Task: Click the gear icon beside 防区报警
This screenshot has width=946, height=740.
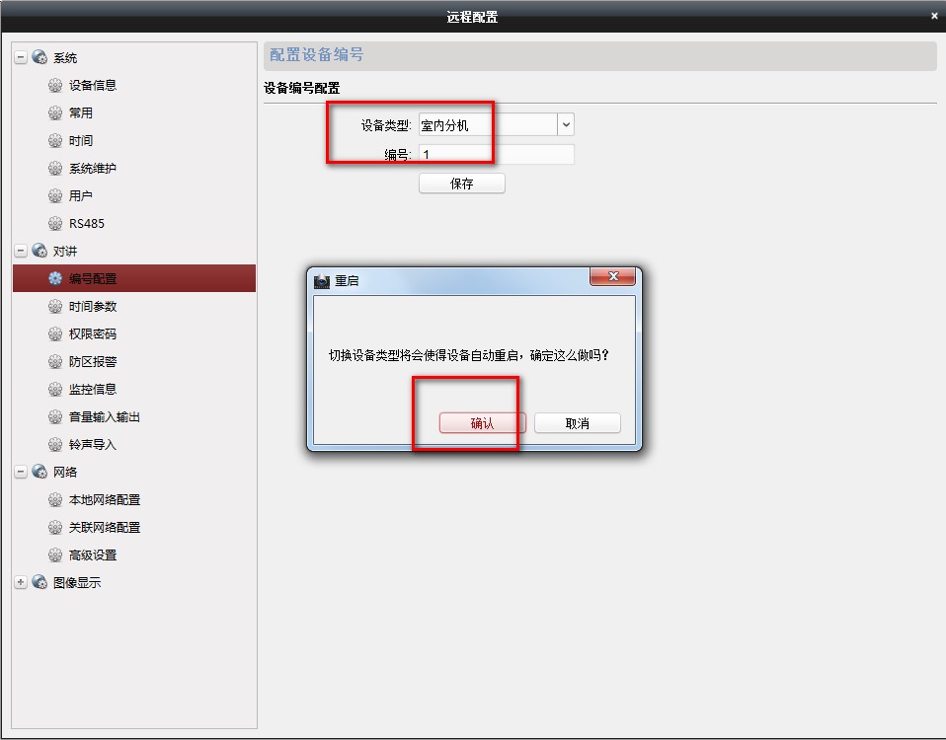Action: [55, 362]
